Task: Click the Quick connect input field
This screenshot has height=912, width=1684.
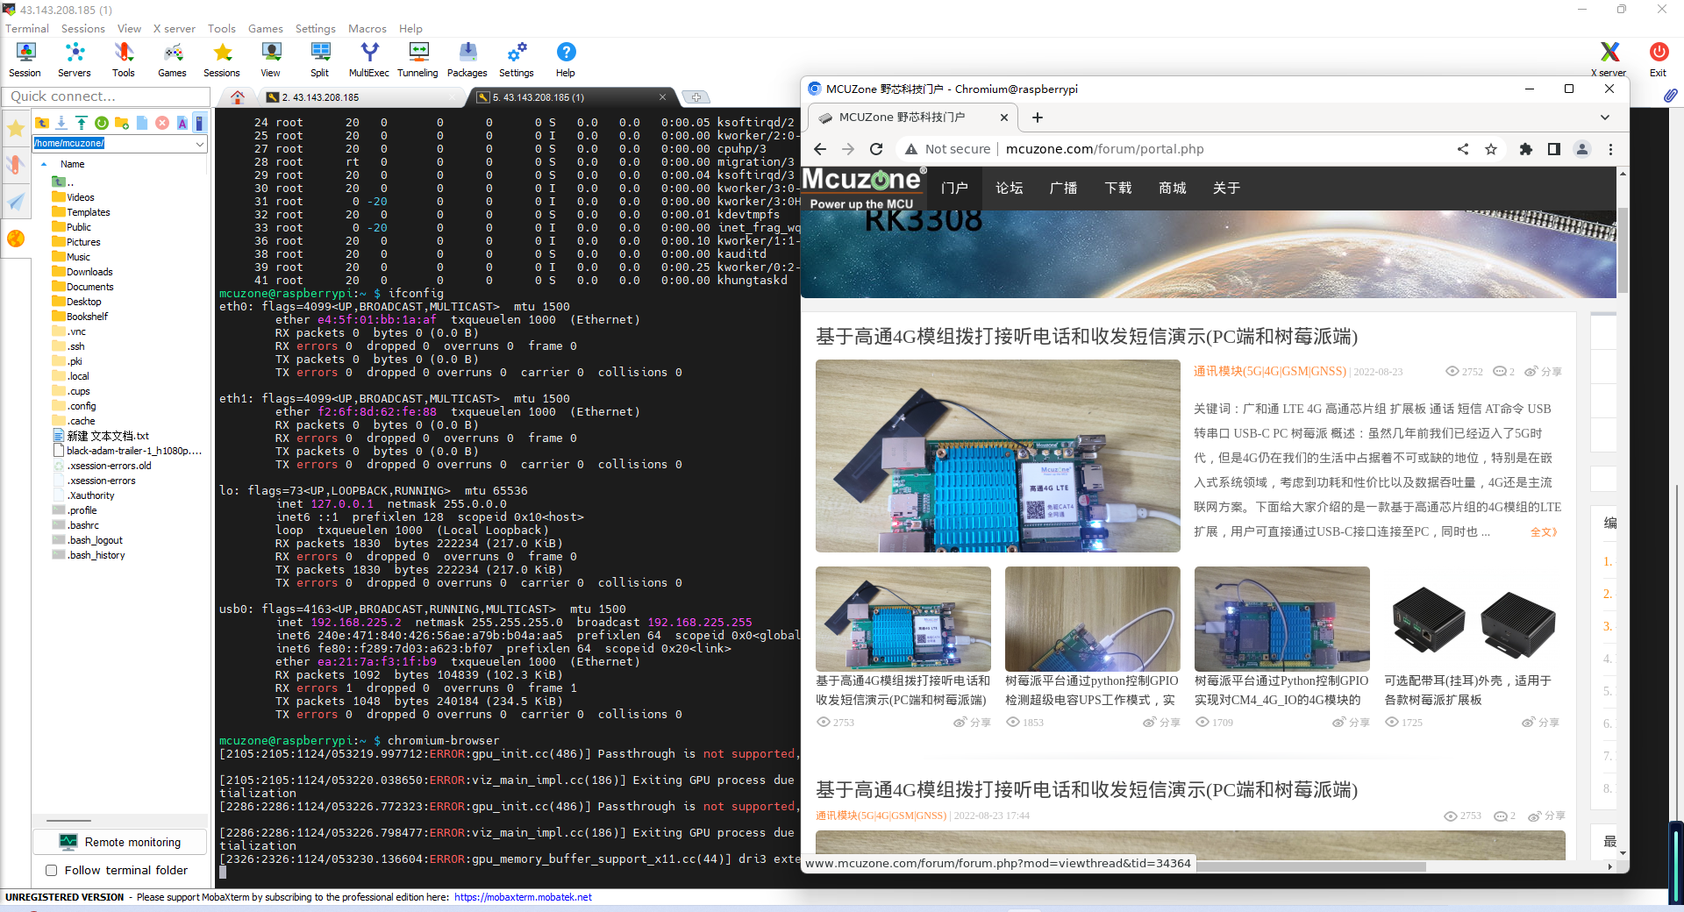Action: [105, 96]
